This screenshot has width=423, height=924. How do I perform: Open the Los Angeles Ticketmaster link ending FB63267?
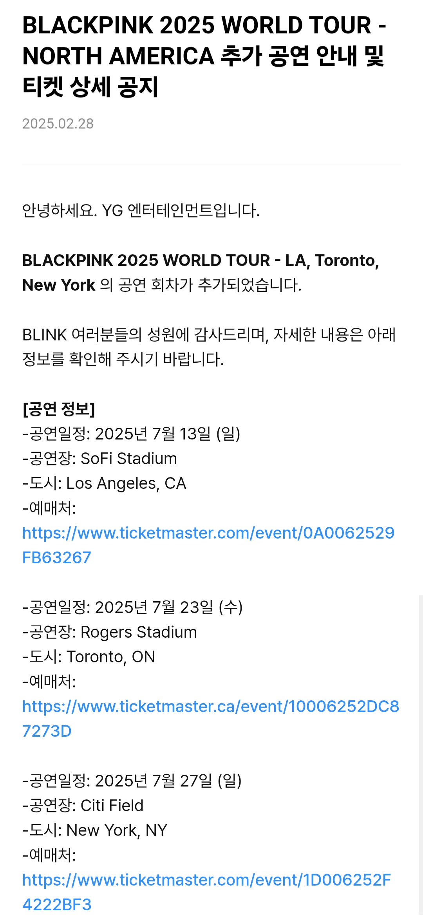click(208, 545)
